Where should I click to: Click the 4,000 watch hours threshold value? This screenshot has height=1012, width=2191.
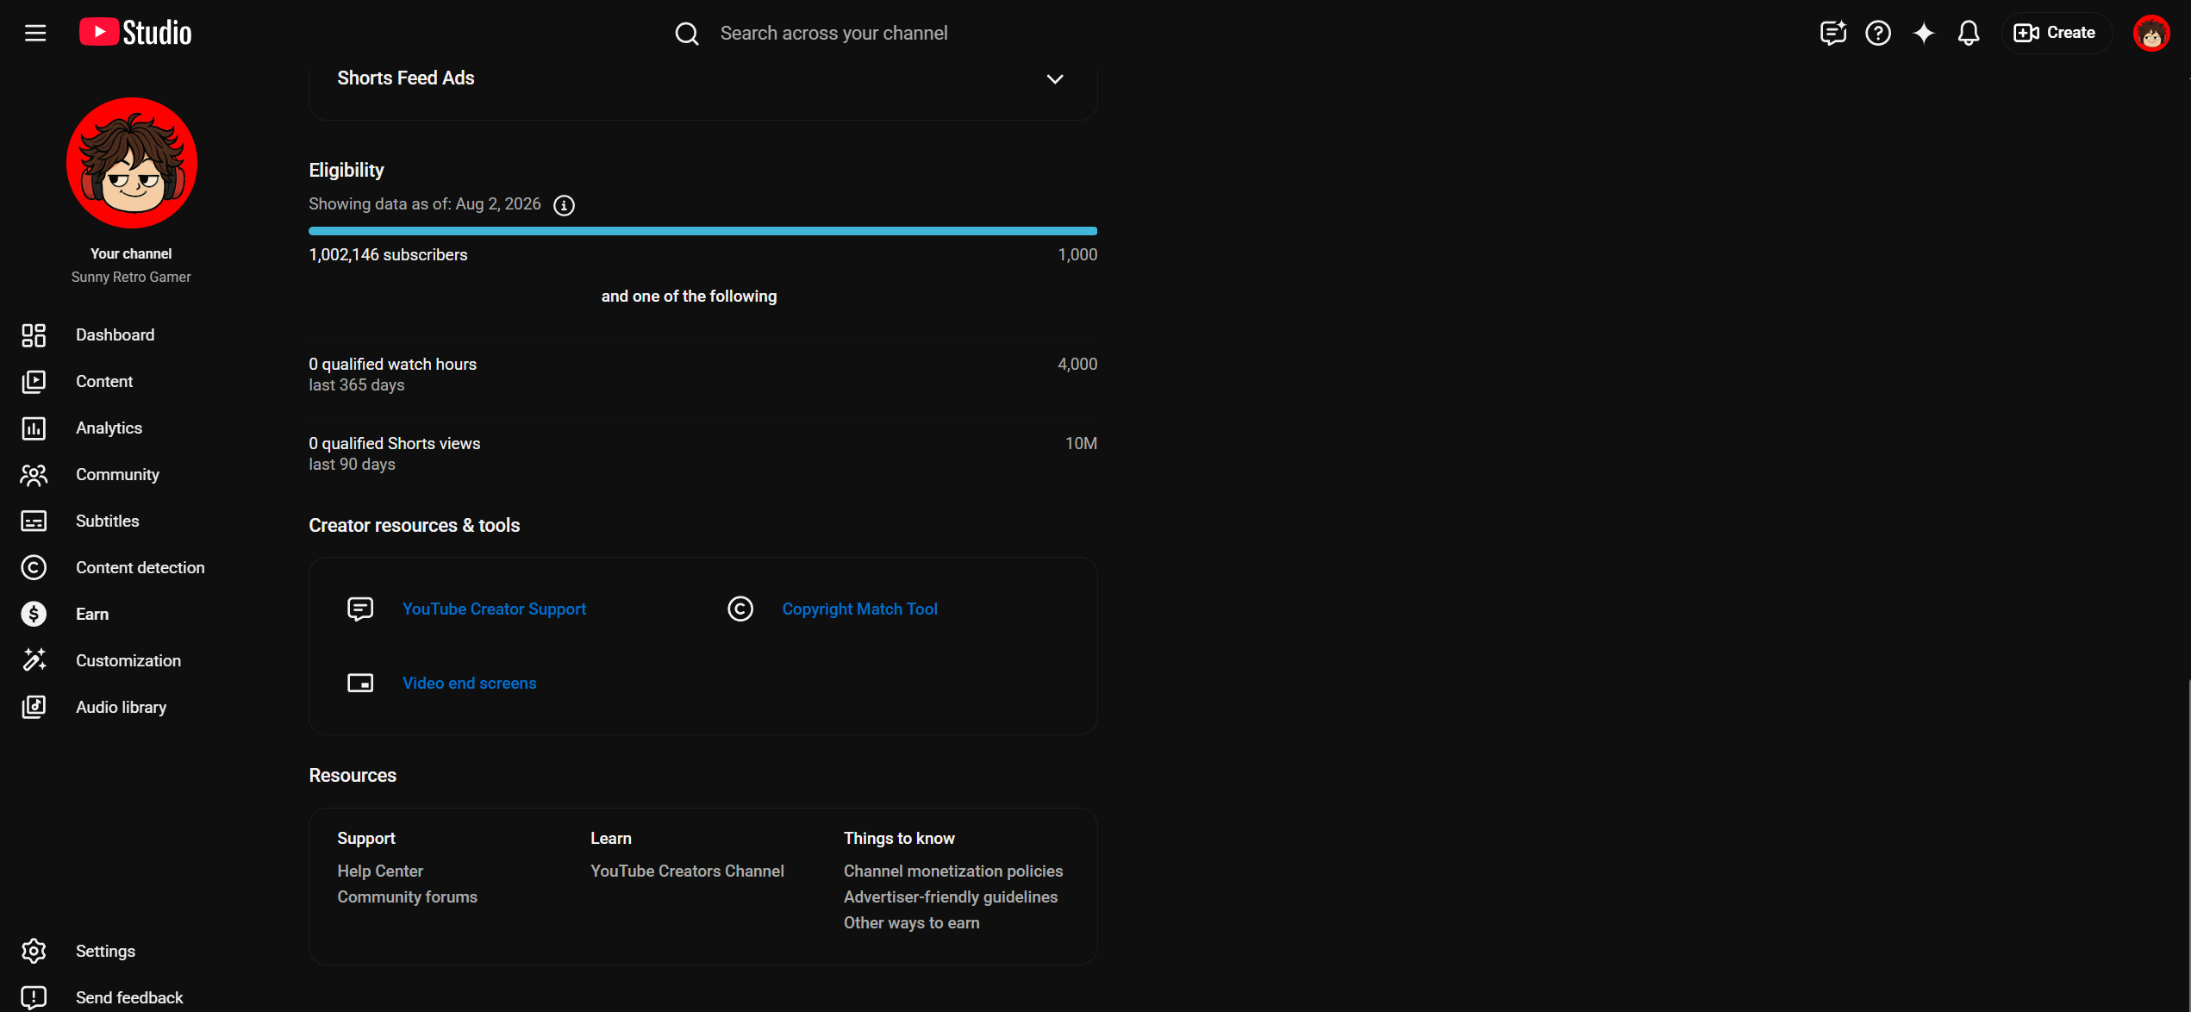(1077, 365)
